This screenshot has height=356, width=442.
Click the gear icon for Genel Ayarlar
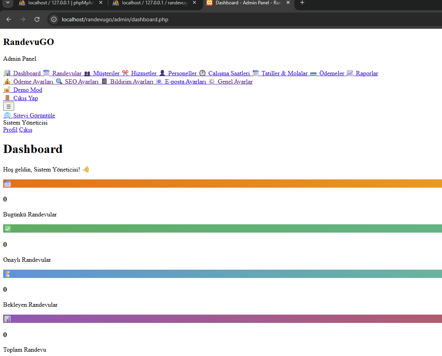coord(212,82)
